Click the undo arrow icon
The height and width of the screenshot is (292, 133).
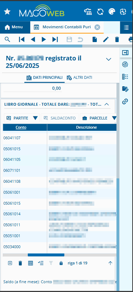pyautogui.click(x=80, y=40)
